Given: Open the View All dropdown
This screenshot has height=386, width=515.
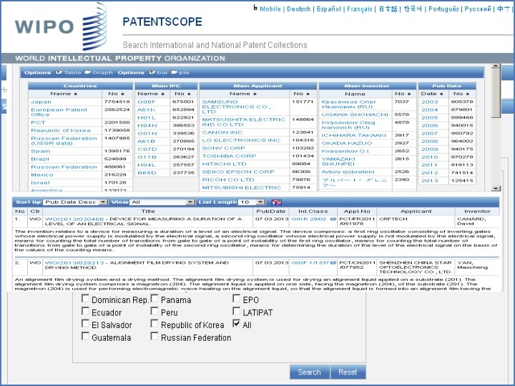Looking at the screenshot, I should pos(162,202).
